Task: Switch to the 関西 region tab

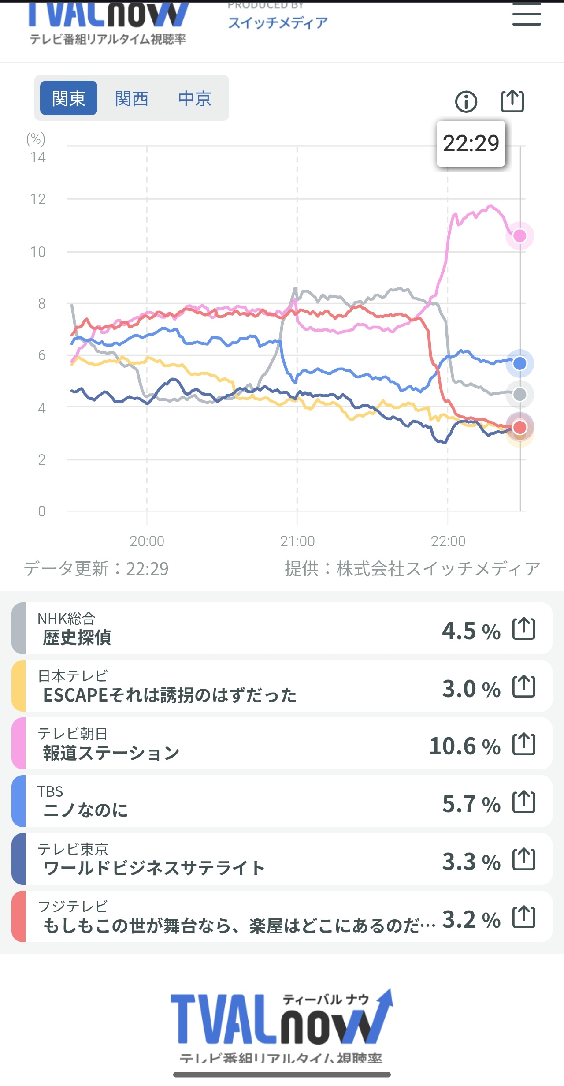Action: click(131, 98)
